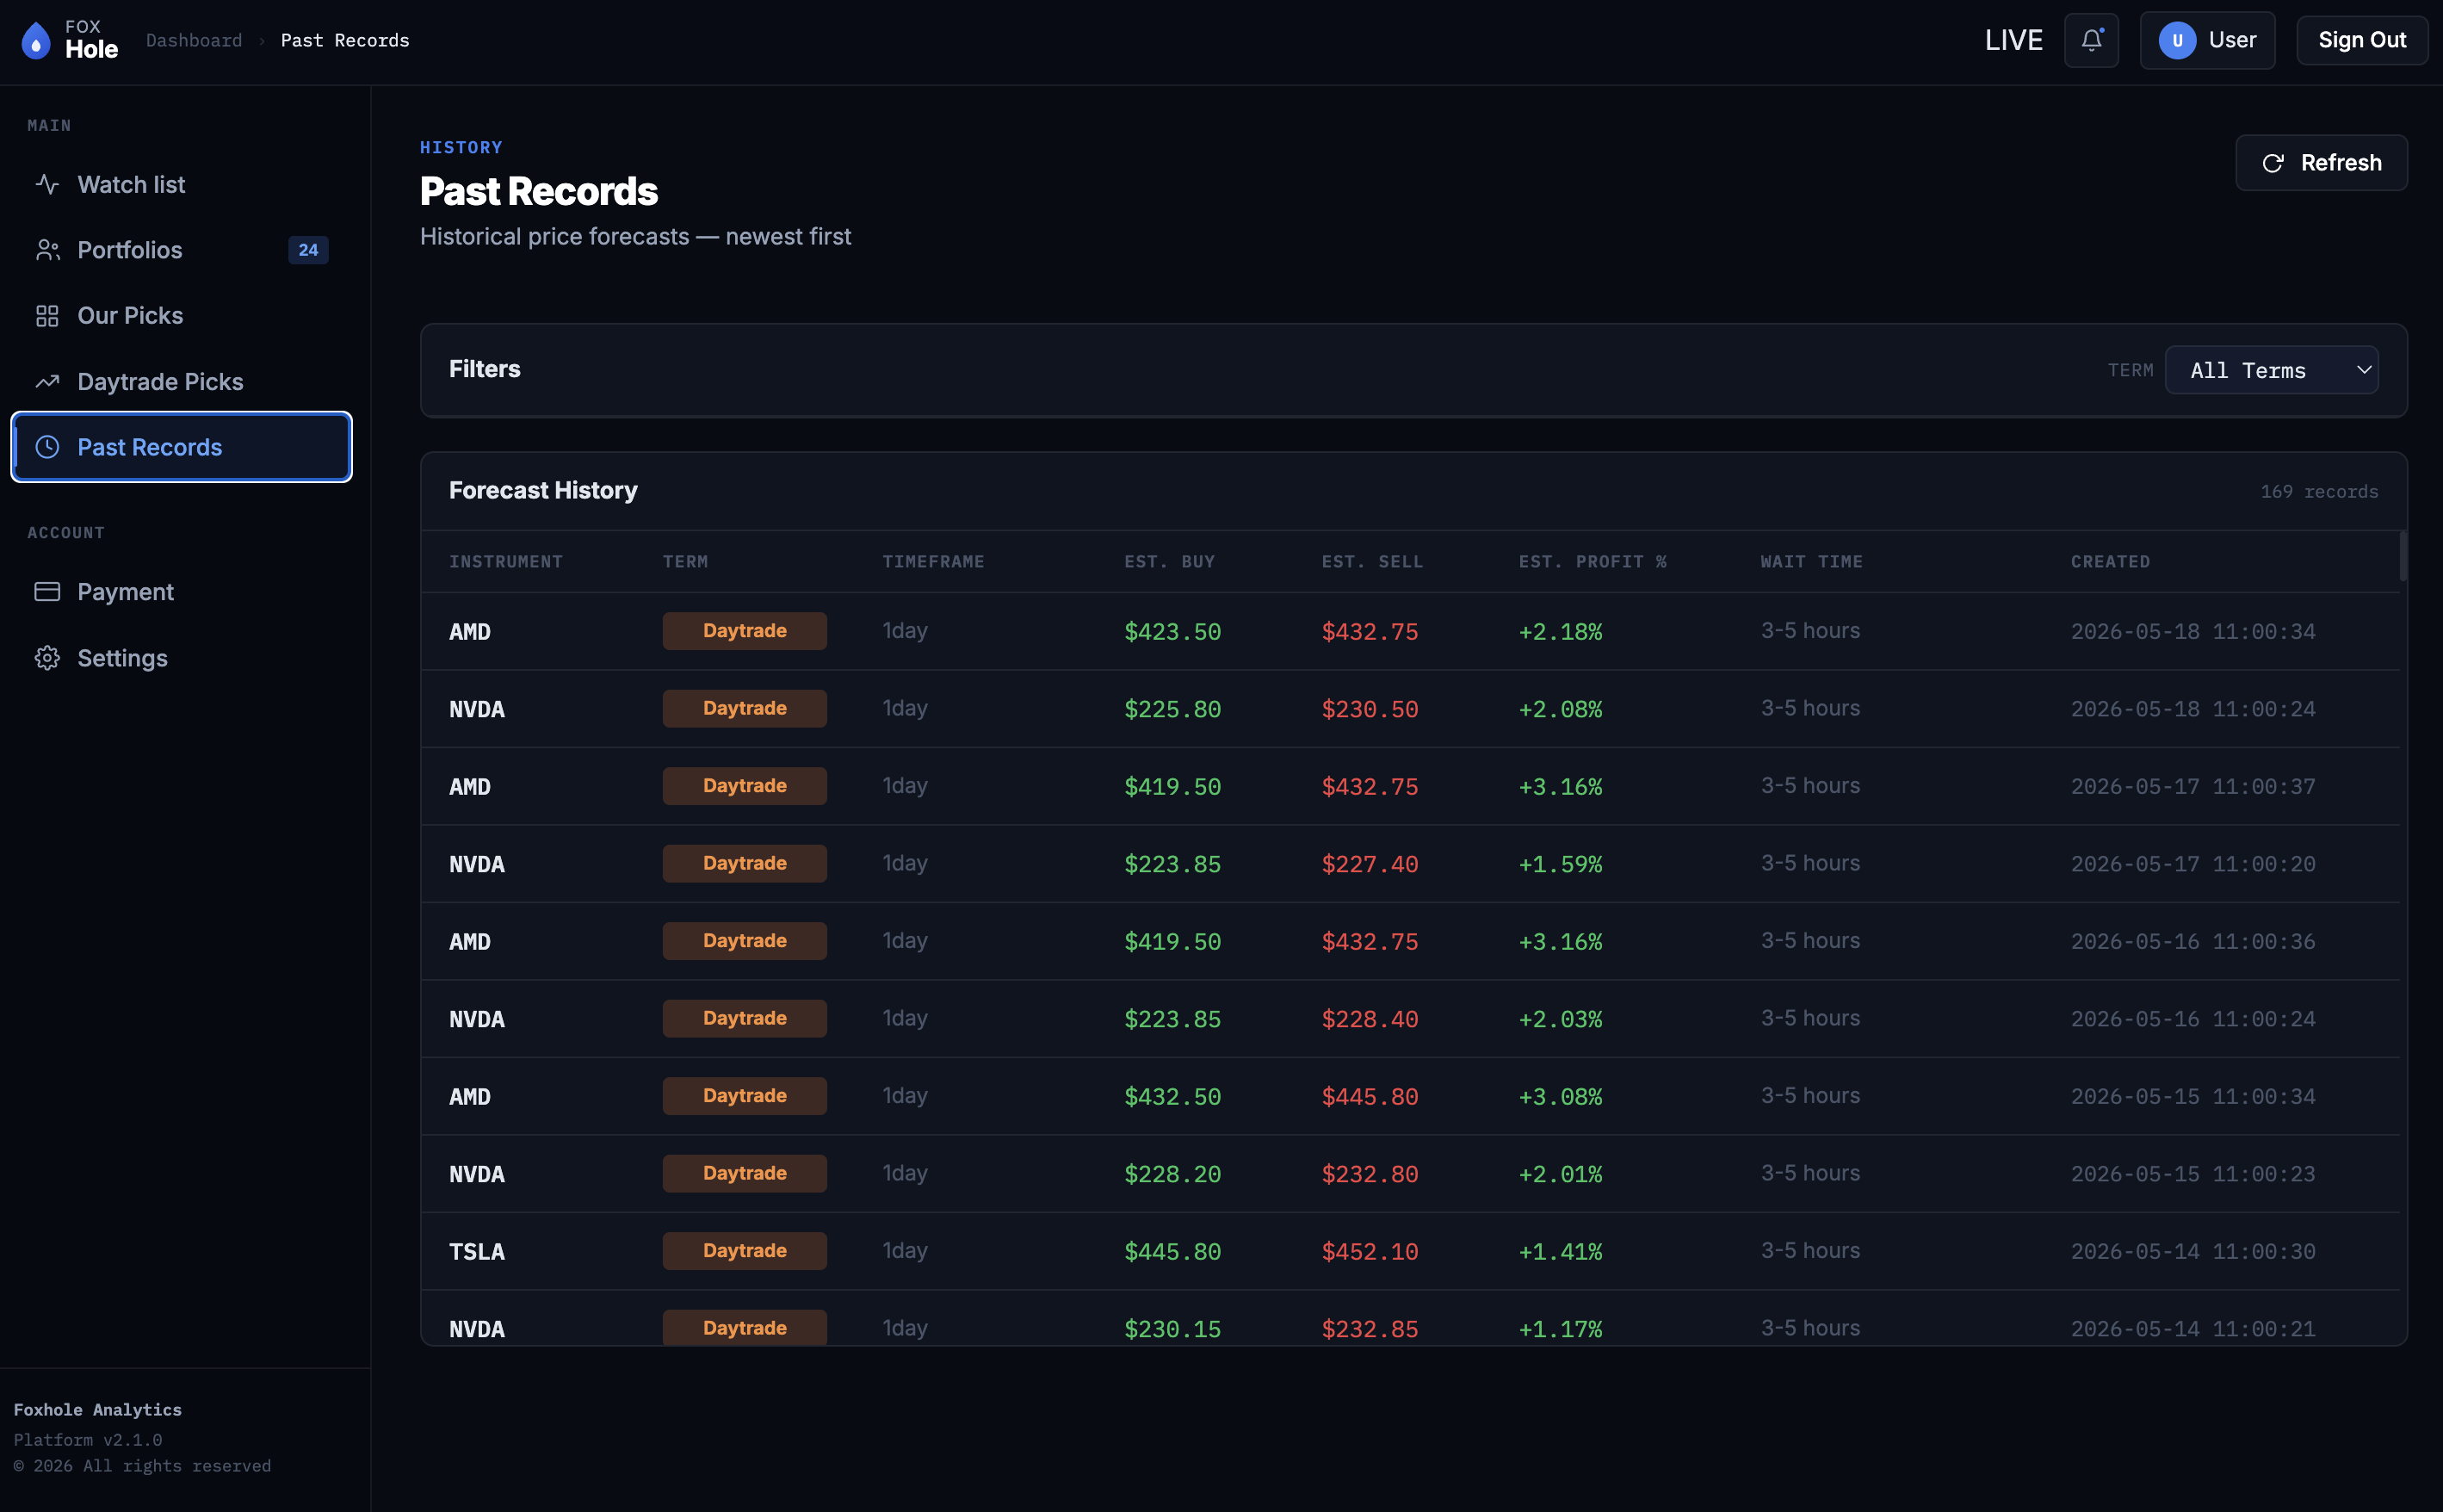Click the Payment card icon
This screenshot has width=2443, height=1512.
coord(47,592)
